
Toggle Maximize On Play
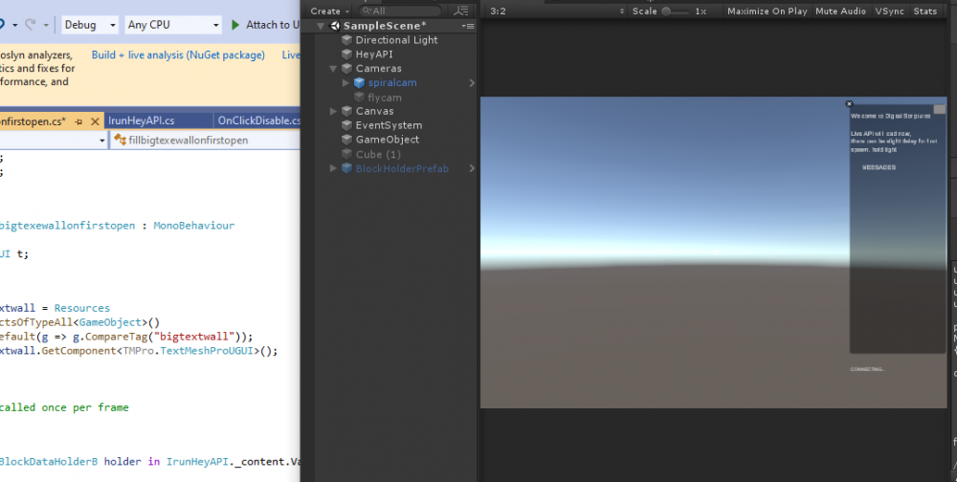[767, 11]
